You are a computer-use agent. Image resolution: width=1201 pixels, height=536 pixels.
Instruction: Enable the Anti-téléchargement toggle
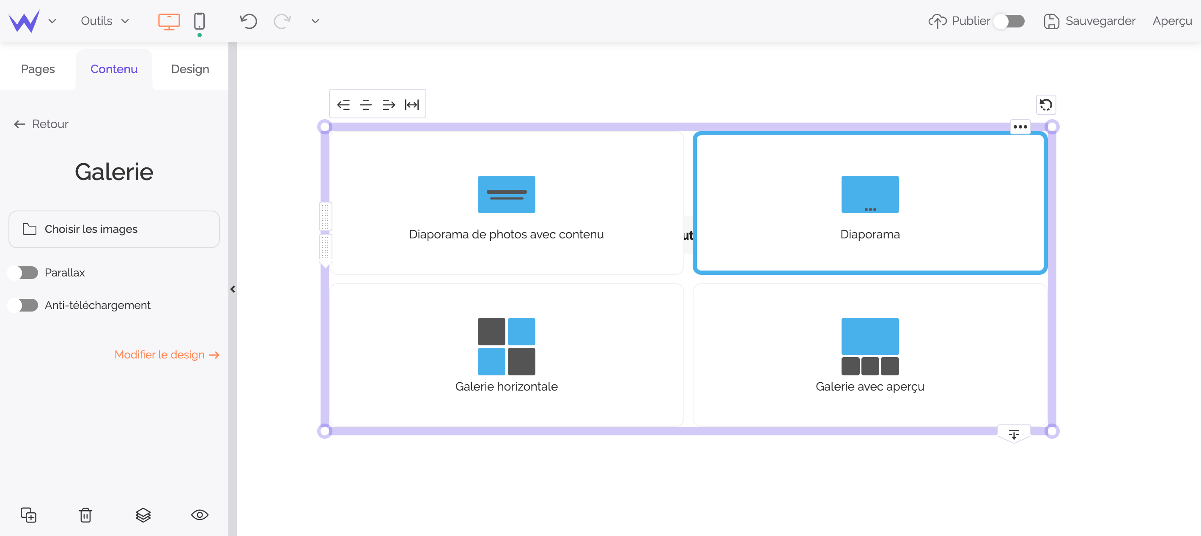pos(23,305)
